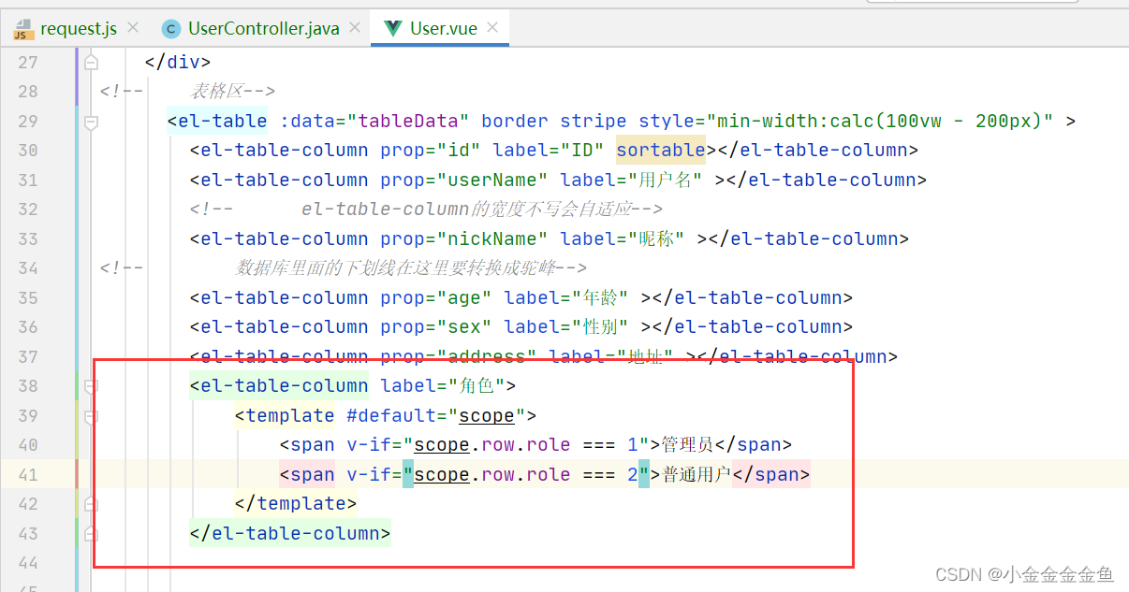The width and height of the screenshot is (1129, 592).
Task: Click the min-width:calc style value
Action: click(x=879, y=121)
